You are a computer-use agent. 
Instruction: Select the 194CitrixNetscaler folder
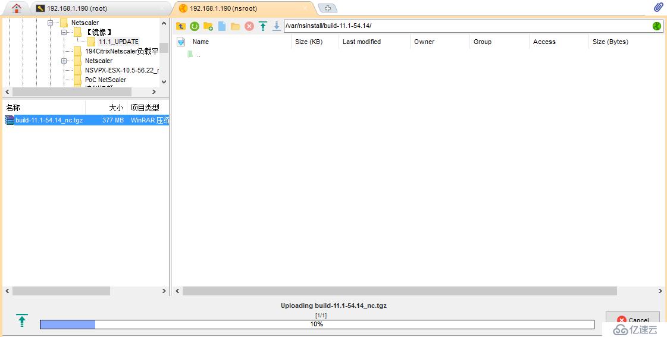click(121, 51)
